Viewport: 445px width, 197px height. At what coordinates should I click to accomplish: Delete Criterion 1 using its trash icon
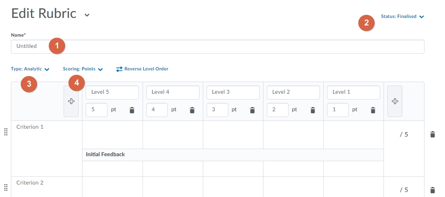(432, 134)
